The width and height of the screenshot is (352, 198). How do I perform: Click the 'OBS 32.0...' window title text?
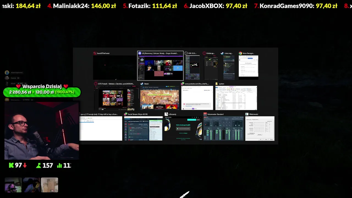point(192,53)
